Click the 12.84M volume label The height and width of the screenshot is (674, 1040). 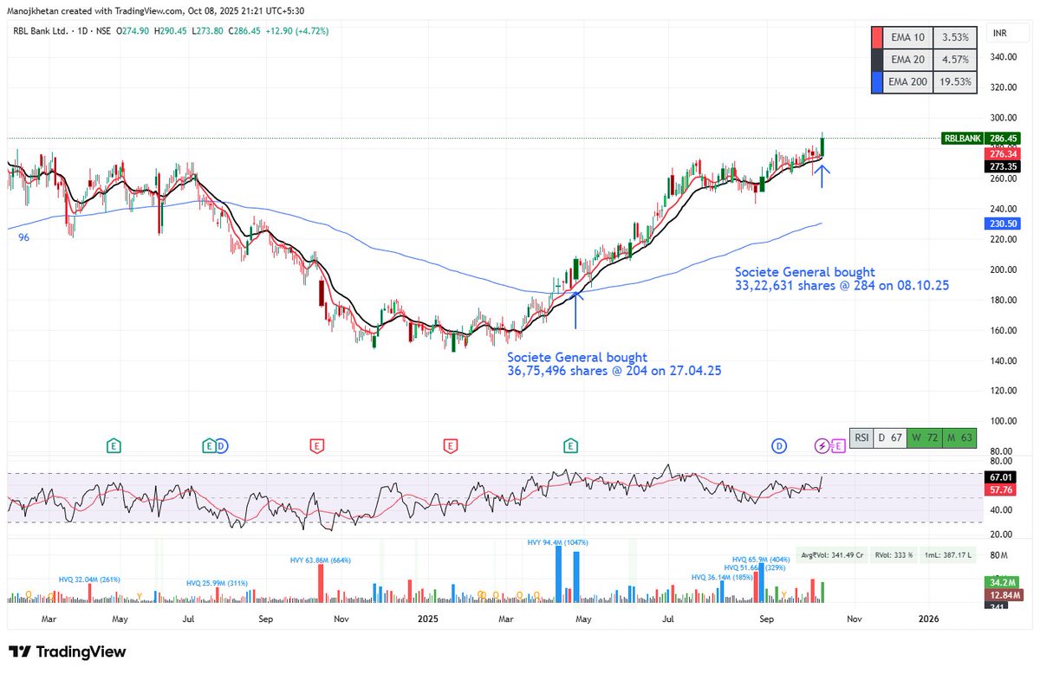(1004, 595)
